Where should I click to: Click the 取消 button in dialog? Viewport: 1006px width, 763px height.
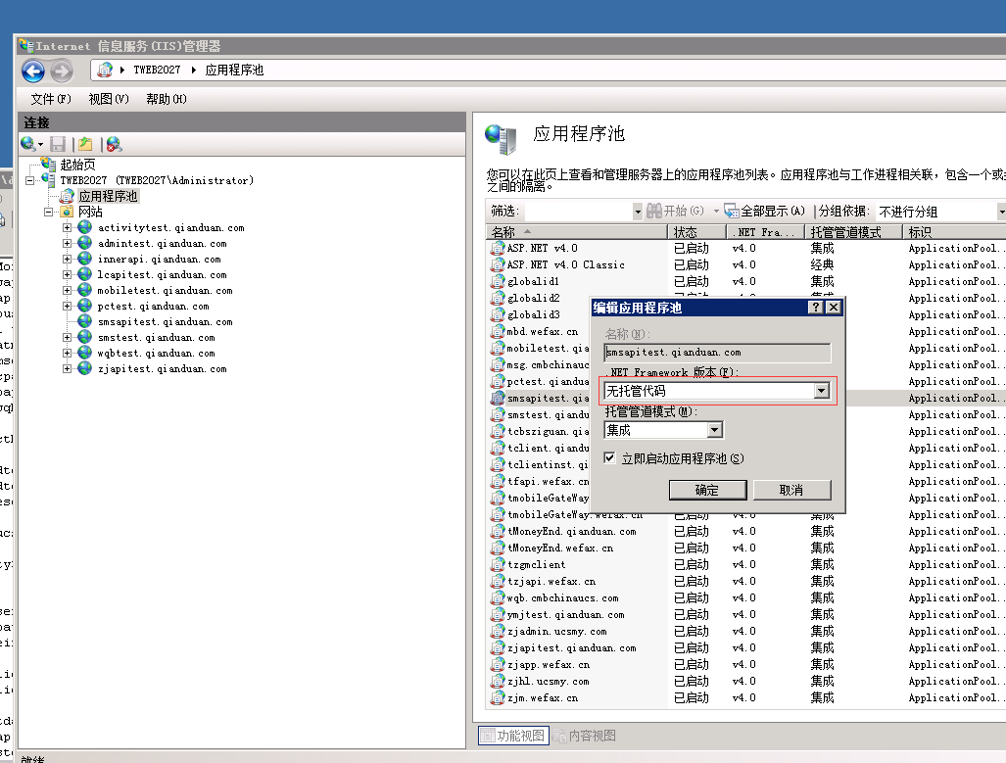coord(791,490)
